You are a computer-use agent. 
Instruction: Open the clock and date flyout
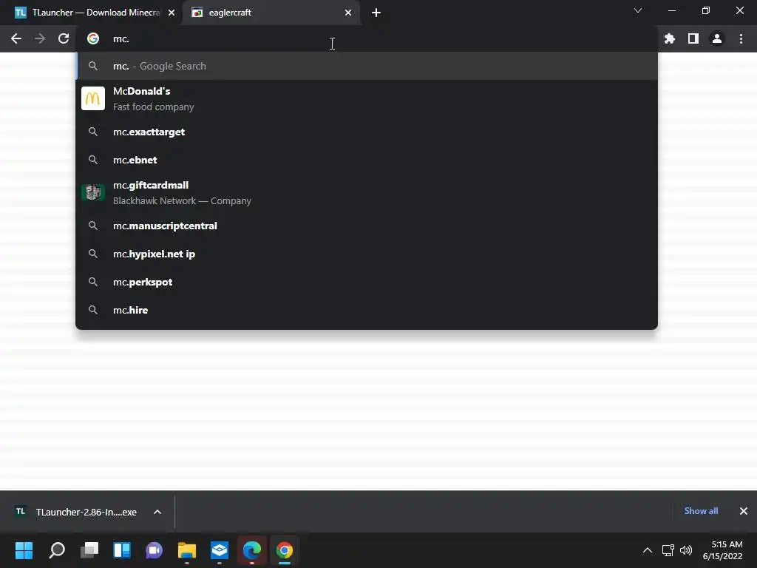click(x=723, y=550)
